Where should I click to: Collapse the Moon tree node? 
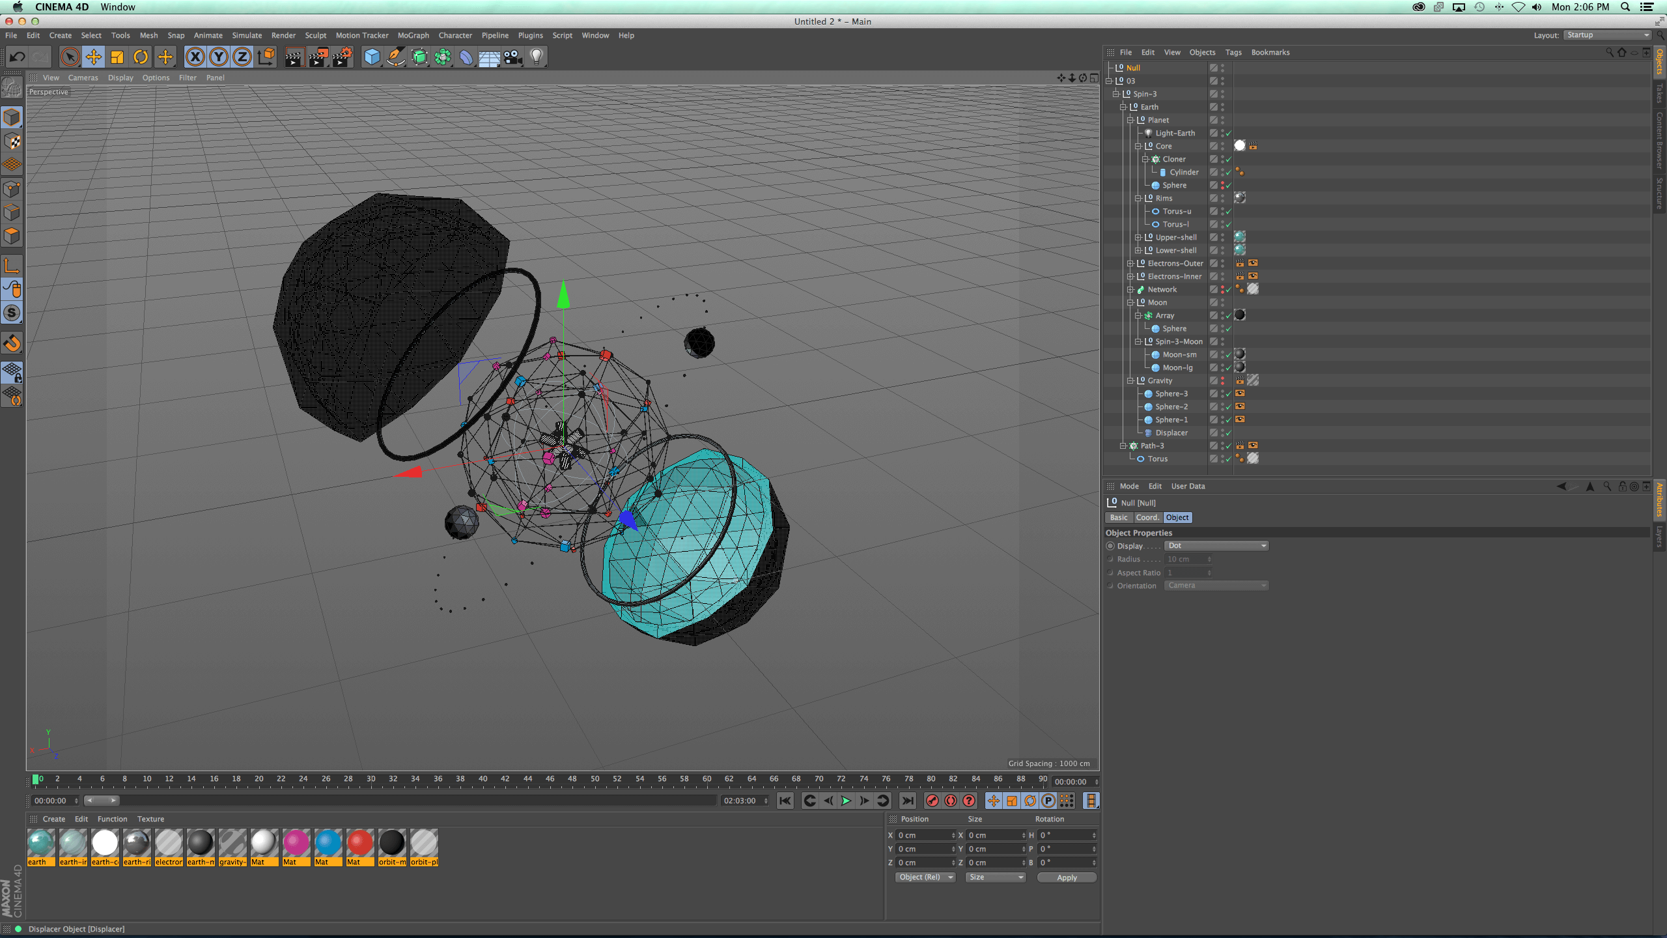1130,302
